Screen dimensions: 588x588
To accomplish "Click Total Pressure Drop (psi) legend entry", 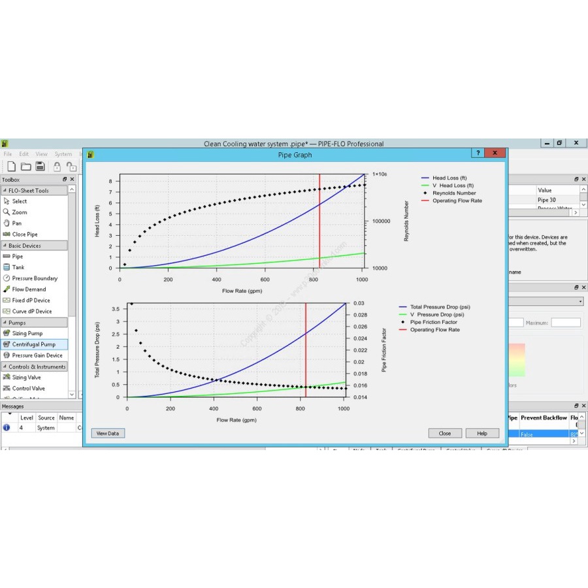I will [434, 307].
